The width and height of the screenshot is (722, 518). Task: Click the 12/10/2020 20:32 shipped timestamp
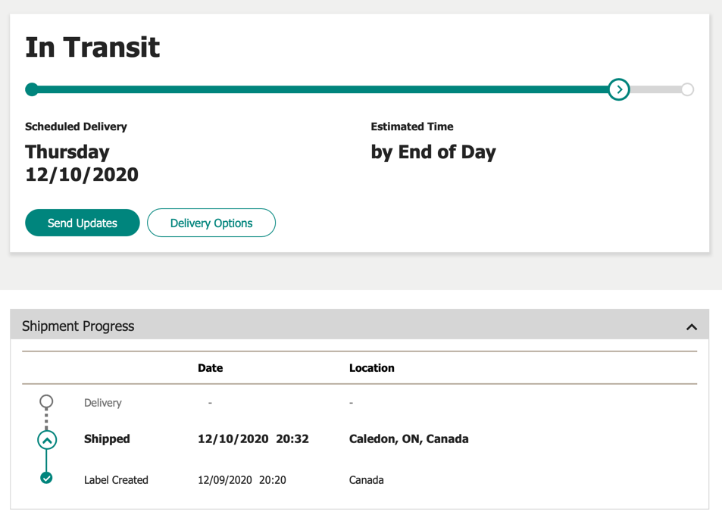253,439
